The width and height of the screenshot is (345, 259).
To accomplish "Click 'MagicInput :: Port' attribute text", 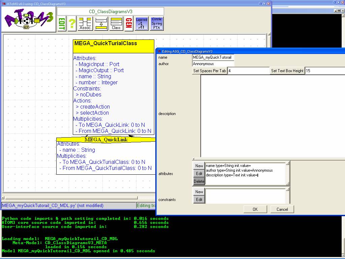I will 99,64.
